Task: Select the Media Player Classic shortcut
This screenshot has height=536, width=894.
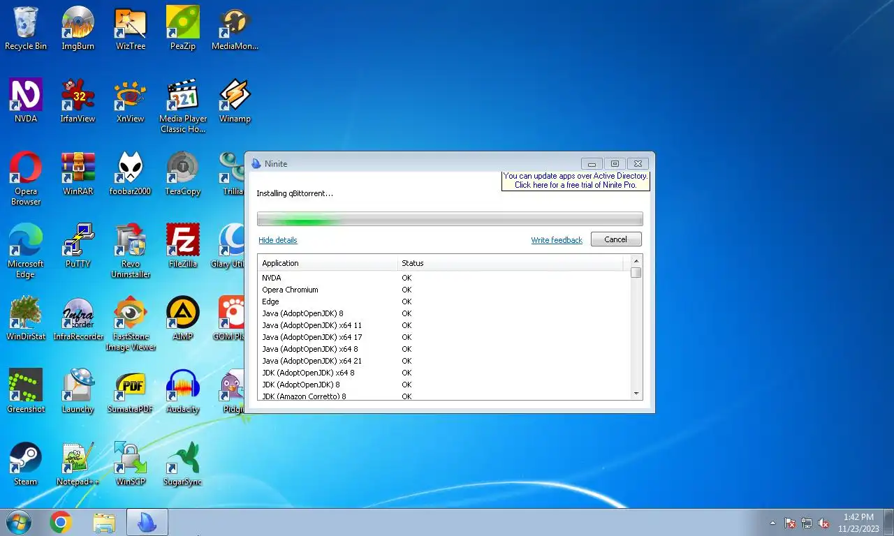Action: pos(183,105)
